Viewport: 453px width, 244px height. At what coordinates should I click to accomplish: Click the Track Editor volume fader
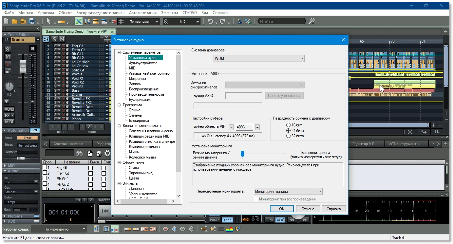tap(23, 67)
